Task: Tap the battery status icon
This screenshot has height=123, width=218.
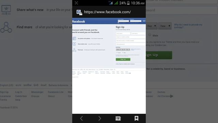Action: (128, 3)
